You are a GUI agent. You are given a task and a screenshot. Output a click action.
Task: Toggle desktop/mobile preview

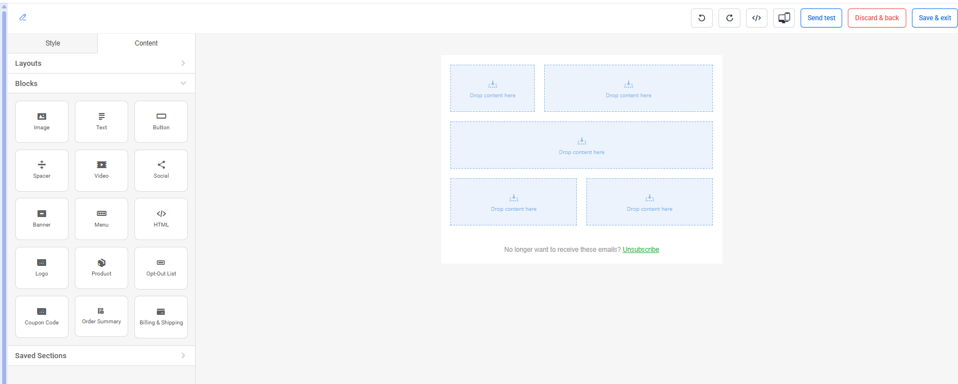(x=784, y=18)
